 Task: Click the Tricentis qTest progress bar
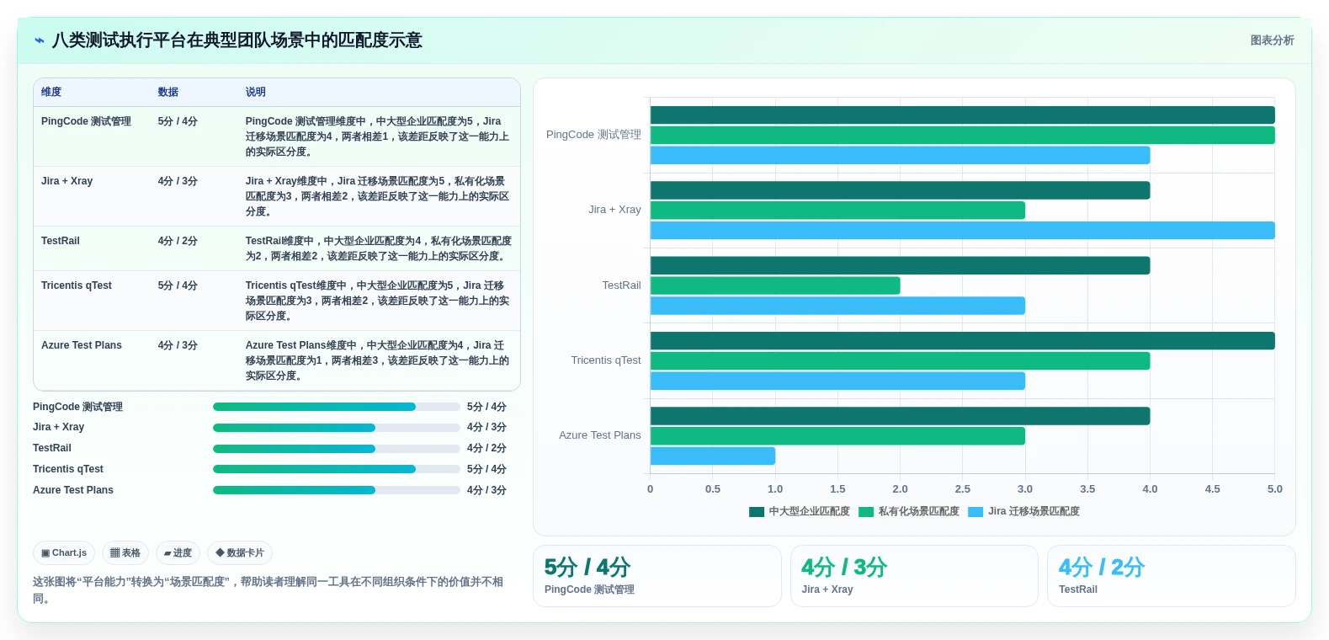(x=337, y=469)
